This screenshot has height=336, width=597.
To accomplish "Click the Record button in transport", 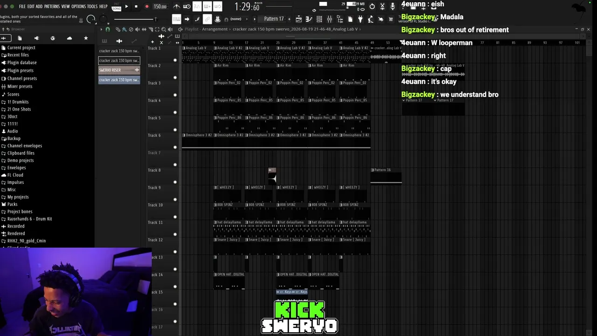I will (x=147, y=7).
